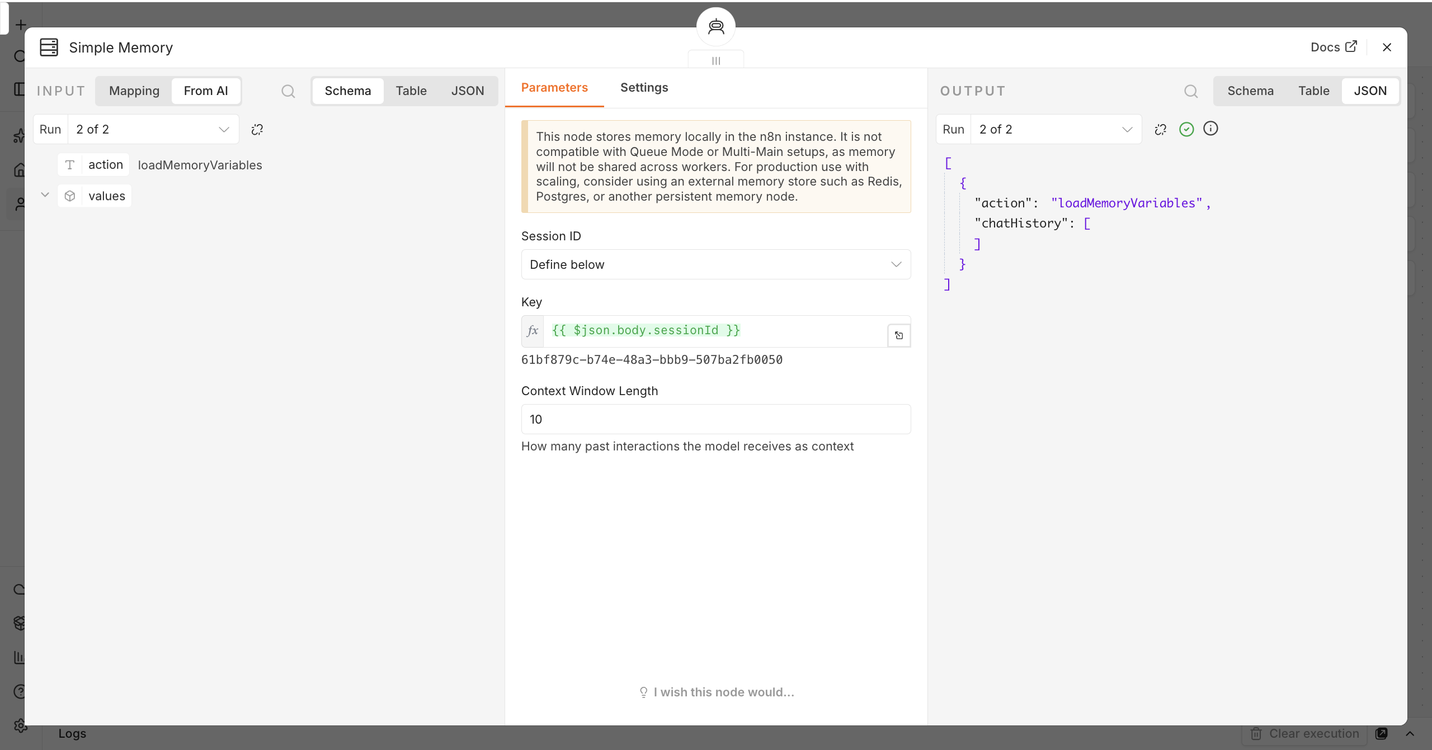Click the insights chart icon in sidebar
Image resolution: width=1432 pixels, height=750 pixels.
[x=20, y=657]
